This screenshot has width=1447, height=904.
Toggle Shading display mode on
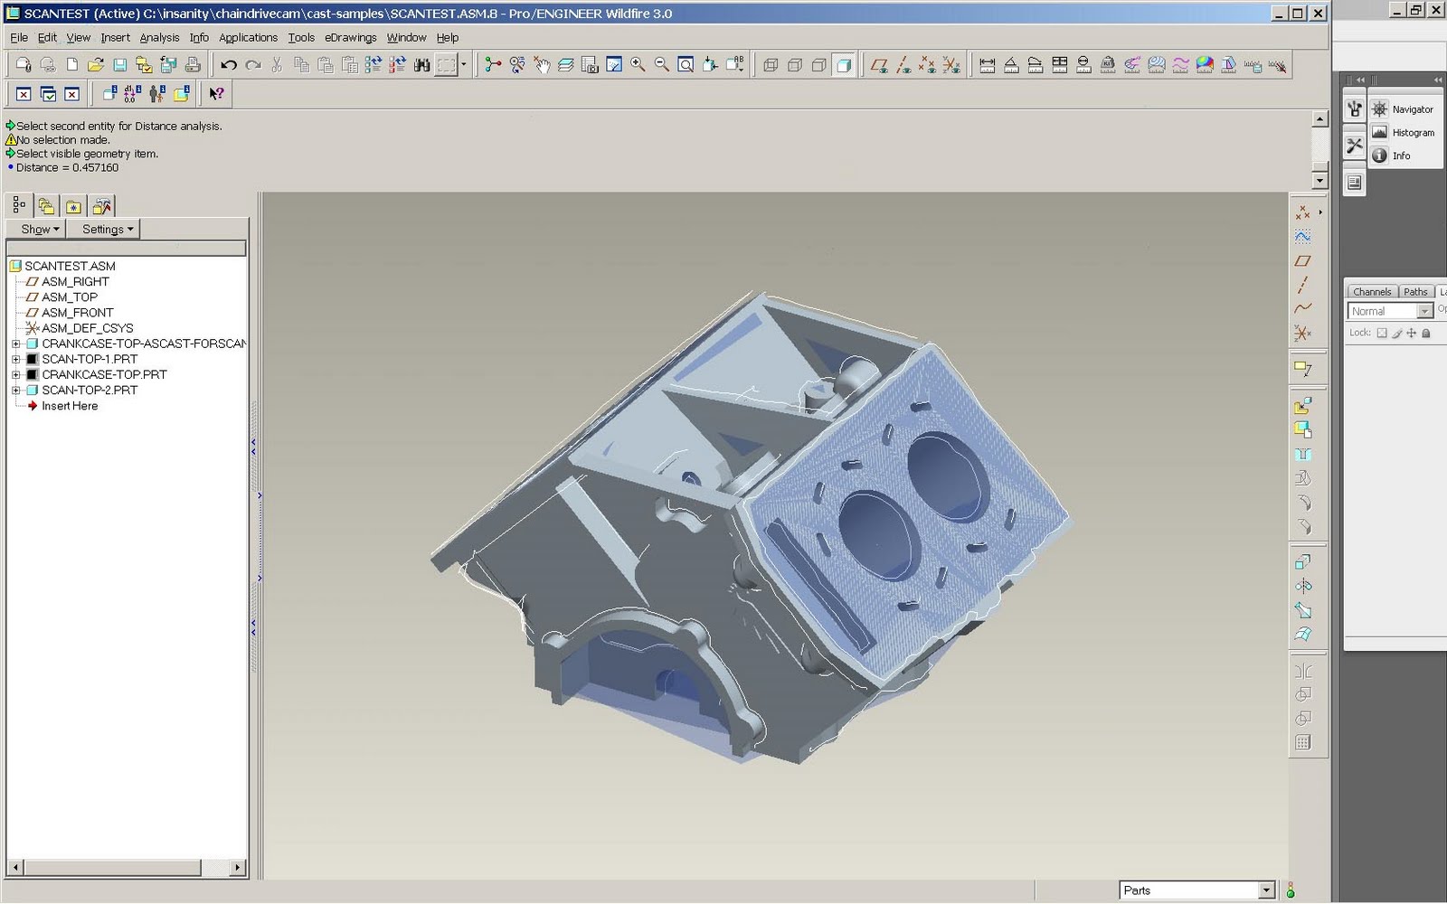point(844,65)
